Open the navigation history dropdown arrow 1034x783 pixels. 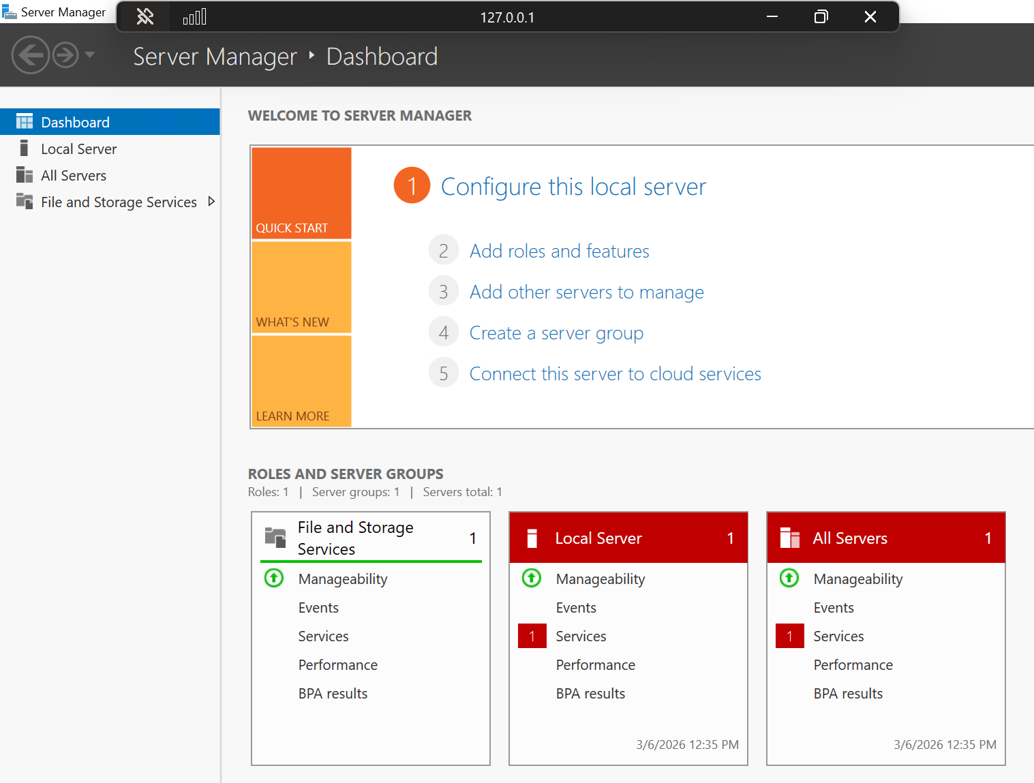(x=90, y=55)
